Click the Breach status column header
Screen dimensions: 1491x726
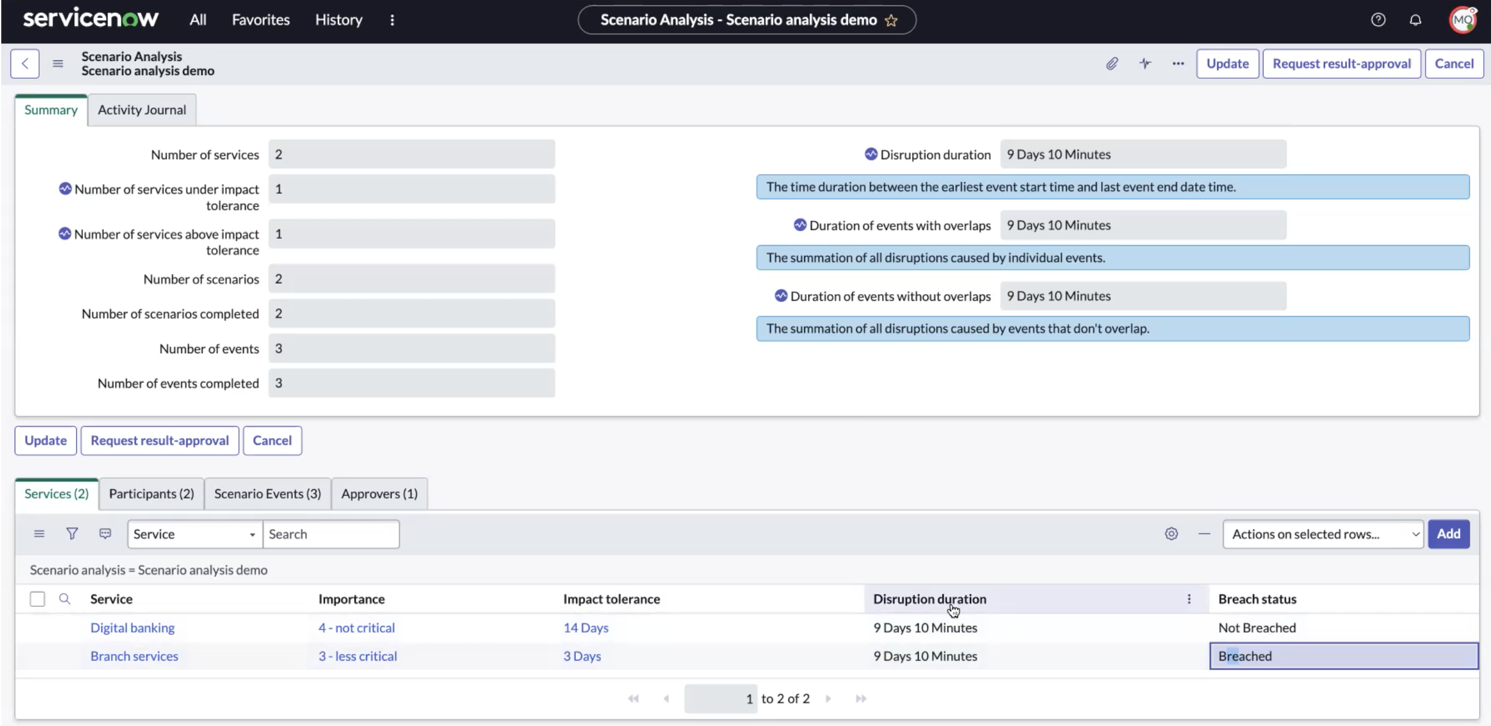(x=1257, y=599)
